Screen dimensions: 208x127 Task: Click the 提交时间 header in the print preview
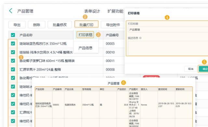(162, 89)
